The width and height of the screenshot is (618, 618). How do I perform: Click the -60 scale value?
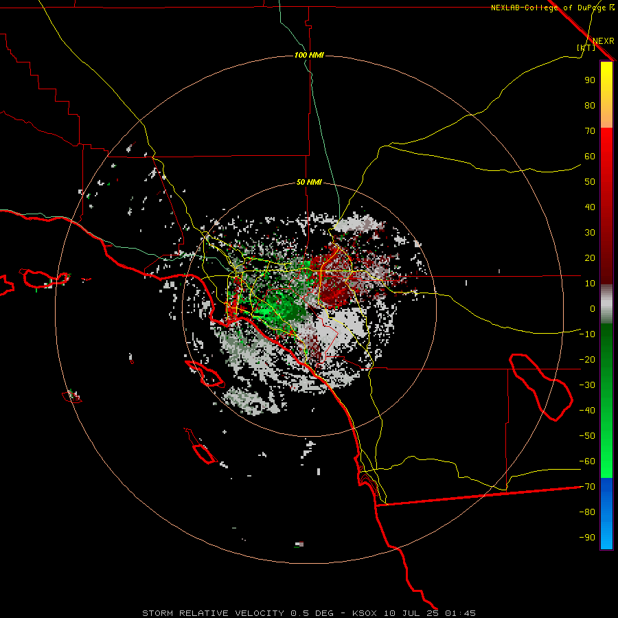[x=587, y=461]
